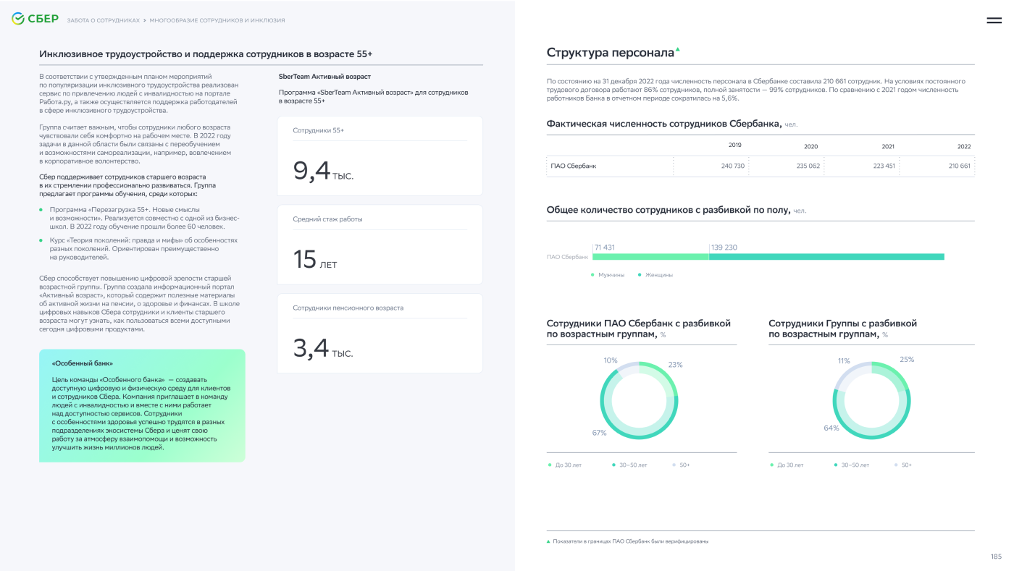Image resolution: width=1014 pixels, height=571 pixels.
Task: Click the 'Женщины' legend entry
Action: click(x=655, y=275)
